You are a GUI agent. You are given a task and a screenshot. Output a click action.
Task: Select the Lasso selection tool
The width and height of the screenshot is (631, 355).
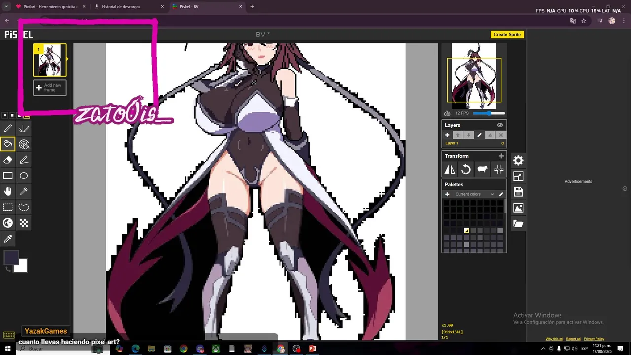(24, 208)
